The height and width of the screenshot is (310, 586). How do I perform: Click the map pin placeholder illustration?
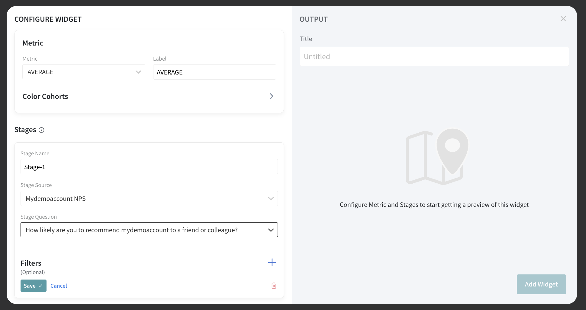(x=437, y=157)
